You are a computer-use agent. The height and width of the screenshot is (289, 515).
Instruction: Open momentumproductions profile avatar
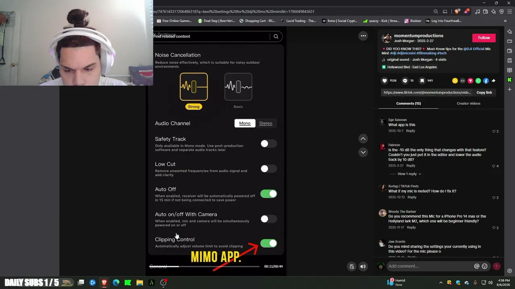[x=386, y=38]
